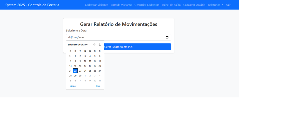Select day 28 in calendar
This screenshot has height=140, width=297.
pyautogui.click(x=70, y=75)
